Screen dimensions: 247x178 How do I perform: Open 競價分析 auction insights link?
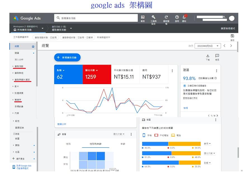(62, 124)
